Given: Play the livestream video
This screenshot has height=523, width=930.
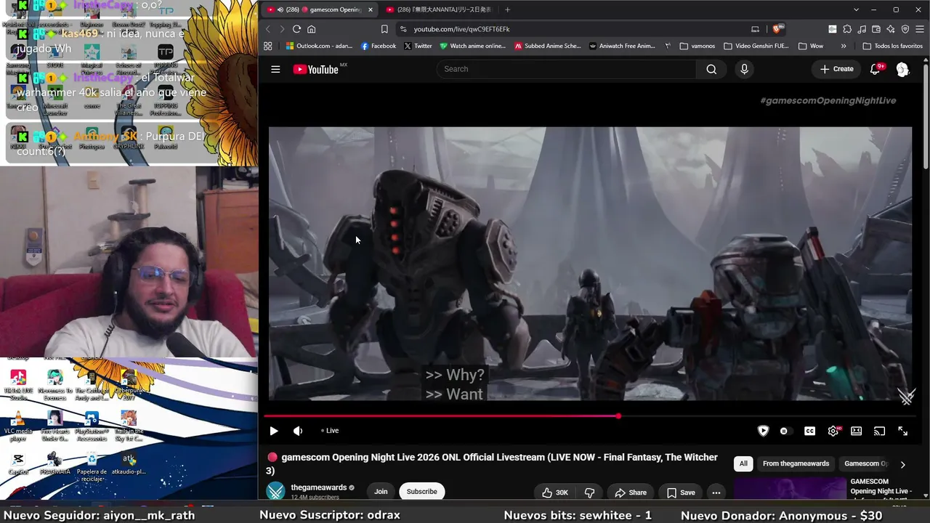Looking at the screenshot, I should pyautogui.click(x=274, y=431).
